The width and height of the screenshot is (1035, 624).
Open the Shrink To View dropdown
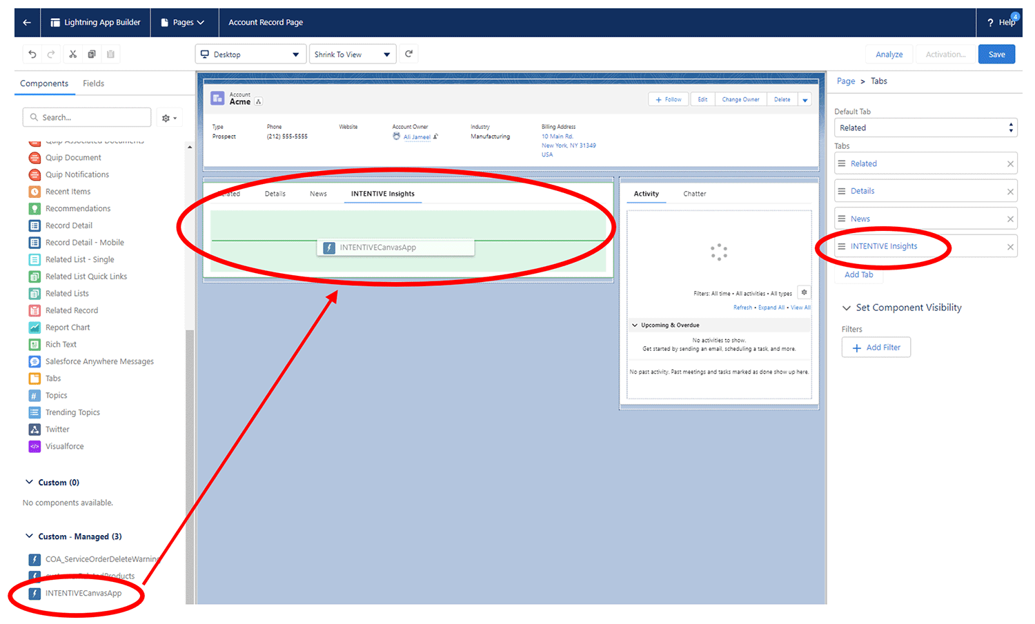click(x=353, y=54)
